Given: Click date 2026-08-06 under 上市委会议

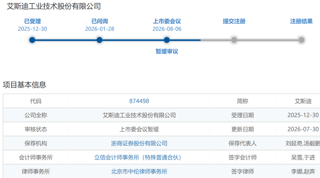Looking at the screenshot, I should point(167,29).
